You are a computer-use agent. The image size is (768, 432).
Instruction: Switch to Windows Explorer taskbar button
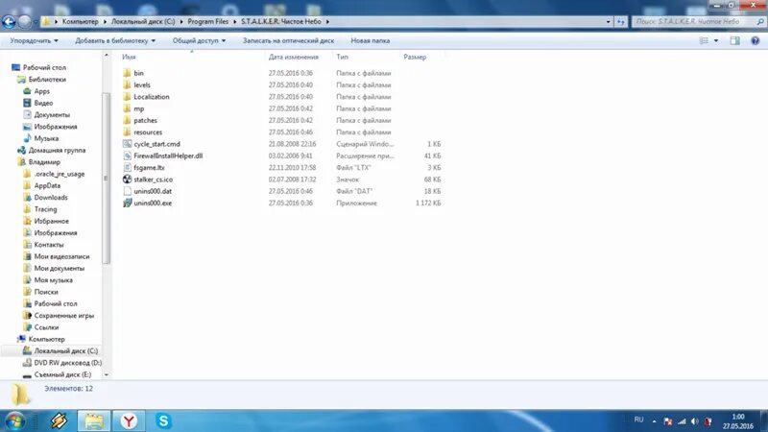93,420
